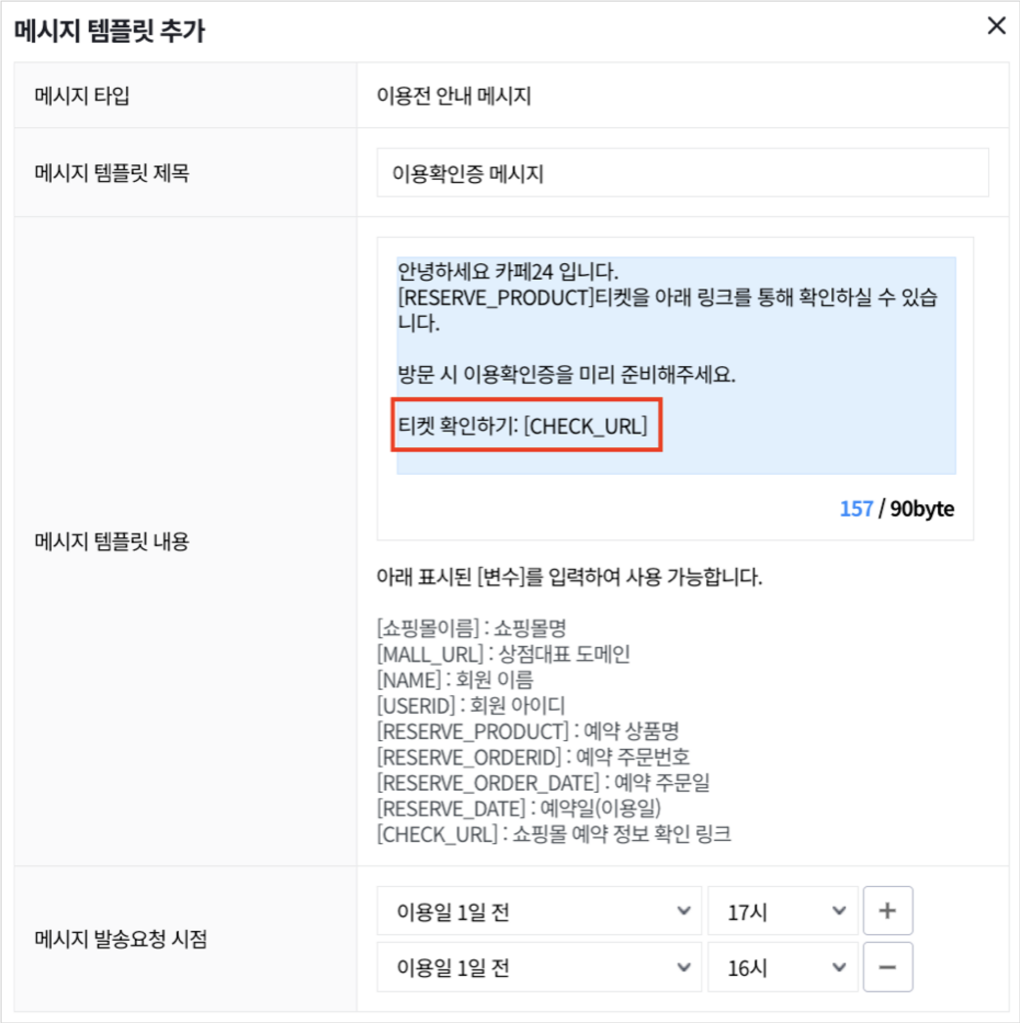Click the 157 / 90byte counter

(x=897, y=509)
